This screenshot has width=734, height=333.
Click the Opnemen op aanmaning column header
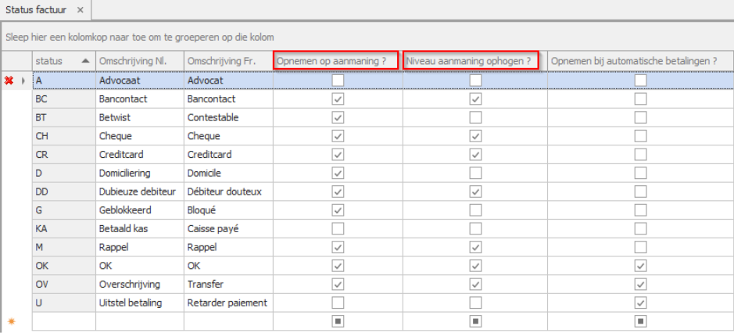(x=336, y=61)
